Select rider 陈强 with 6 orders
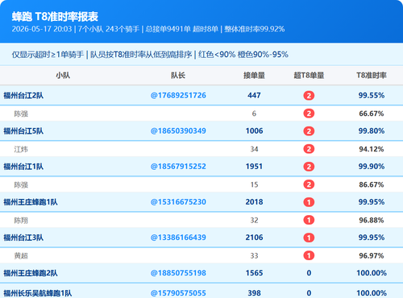Screen dimensions: 403x298 click(x=21, y=114)
